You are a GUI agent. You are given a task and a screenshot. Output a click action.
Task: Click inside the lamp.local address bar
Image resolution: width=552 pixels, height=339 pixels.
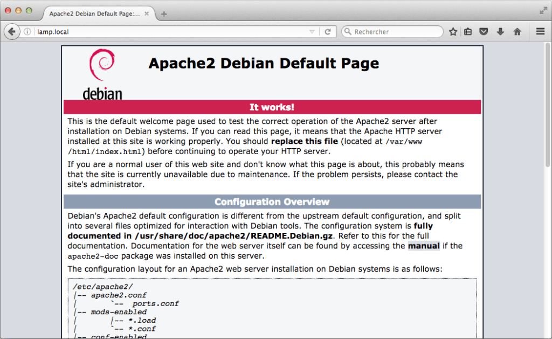pos(162,31)
